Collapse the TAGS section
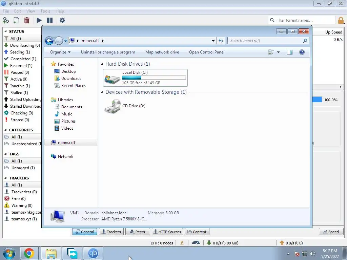This screenshot has height=260, width=347. pyautogui.click(x=5, y=154)
